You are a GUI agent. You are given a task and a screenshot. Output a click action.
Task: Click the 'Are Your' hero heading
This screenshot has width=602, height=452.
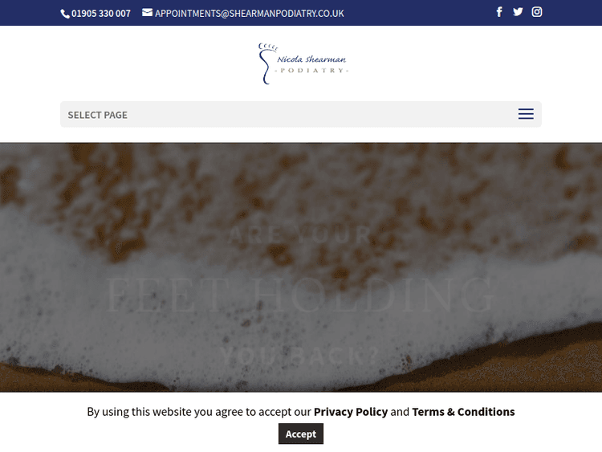click(x=300, y=235)
